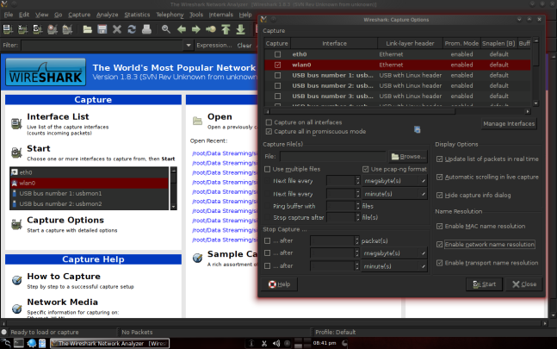Enable Capture on all interfaces

click(x=269, y=122)
